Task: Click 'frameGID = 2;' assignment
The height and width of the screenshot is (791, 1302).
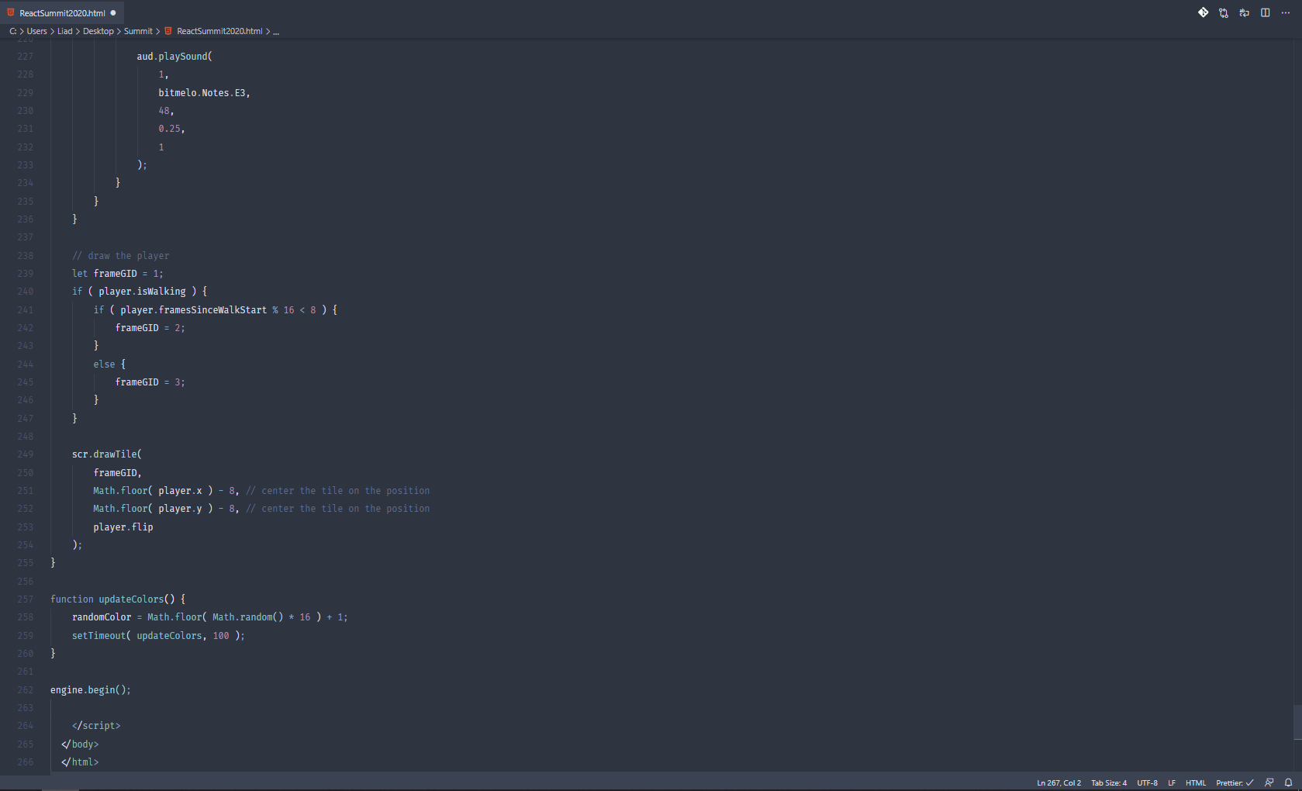Action: tap(150, 328)
